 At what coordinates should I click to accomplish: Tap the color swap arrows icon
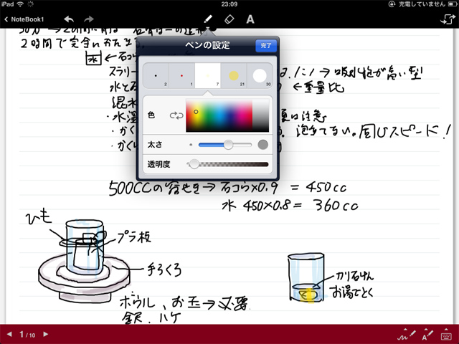[176, 115]
